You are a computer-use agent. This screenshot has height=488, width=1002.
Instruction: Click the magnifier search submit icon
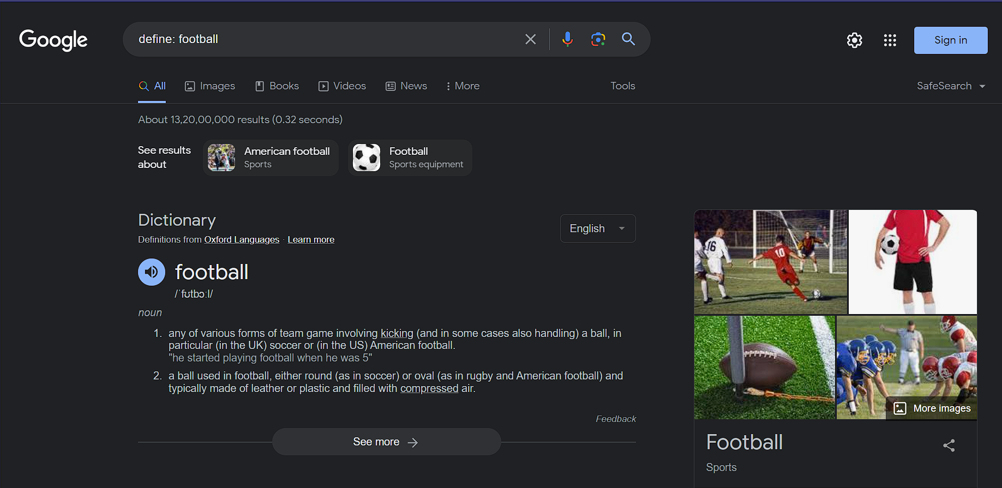628,39
